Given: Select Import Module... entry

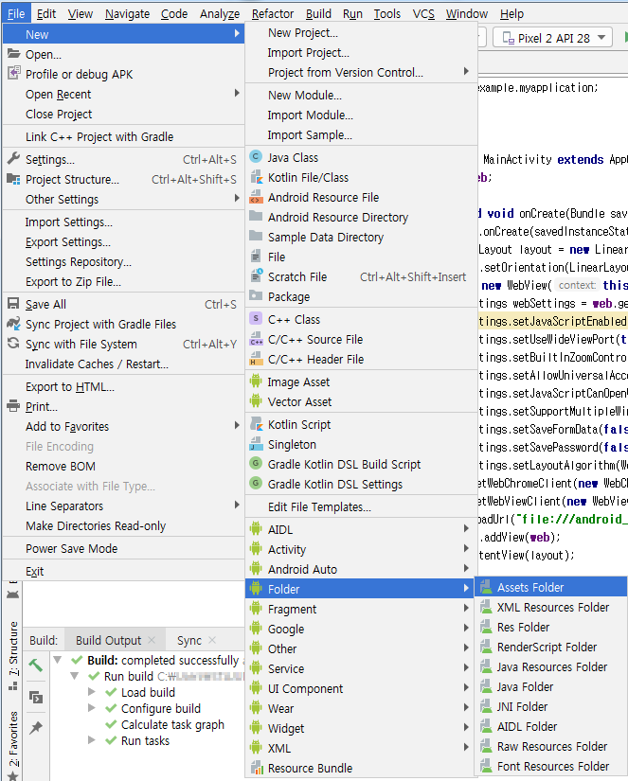Looking at the screenshot, I should click(x=361, y=115).
